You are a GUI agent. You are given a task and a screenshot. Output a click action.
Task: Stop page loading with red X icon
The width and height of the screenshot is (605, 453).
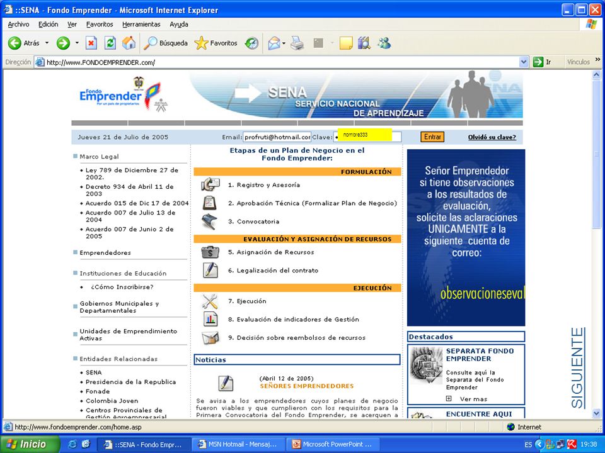pyautogui.click(x=91, y=43)
